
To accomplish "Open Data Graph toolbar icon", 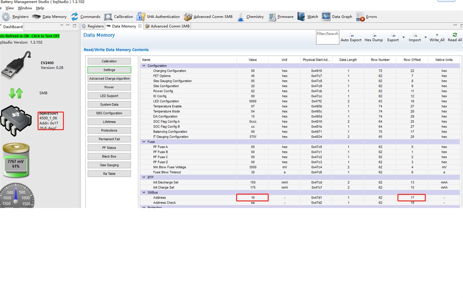I will click(x=326, y=17).
